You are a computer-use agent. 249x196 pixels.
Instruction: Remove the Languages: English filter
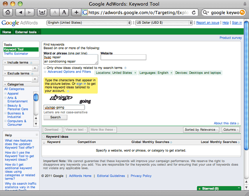(x=171, y=73)
